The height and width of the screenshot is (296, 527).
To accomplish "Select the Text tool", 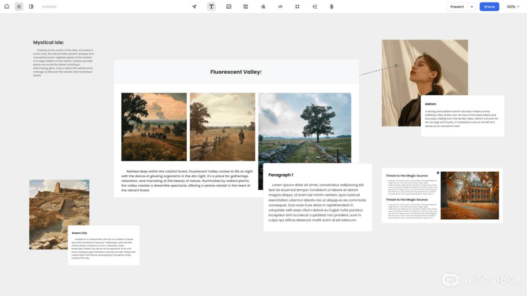I will click(211, 7).
